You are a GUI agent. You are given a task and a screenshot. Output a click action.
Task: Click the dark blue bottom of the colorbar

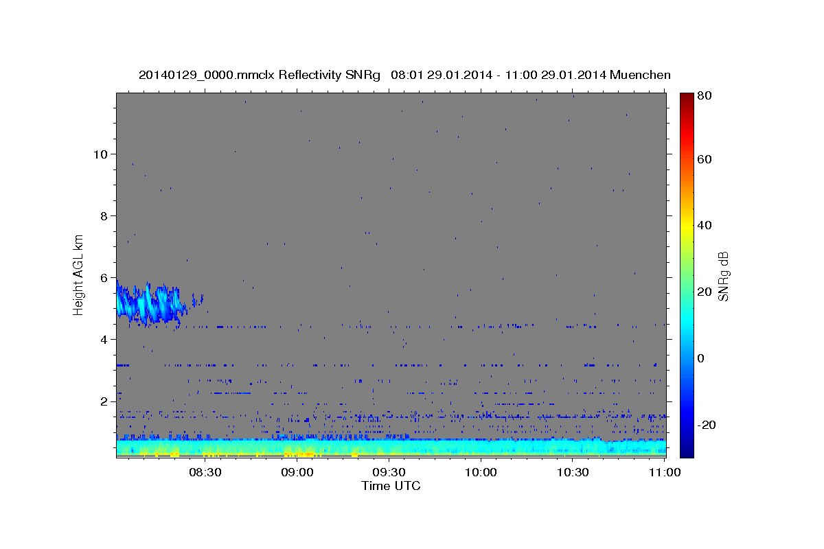click(x=687, y=449)
